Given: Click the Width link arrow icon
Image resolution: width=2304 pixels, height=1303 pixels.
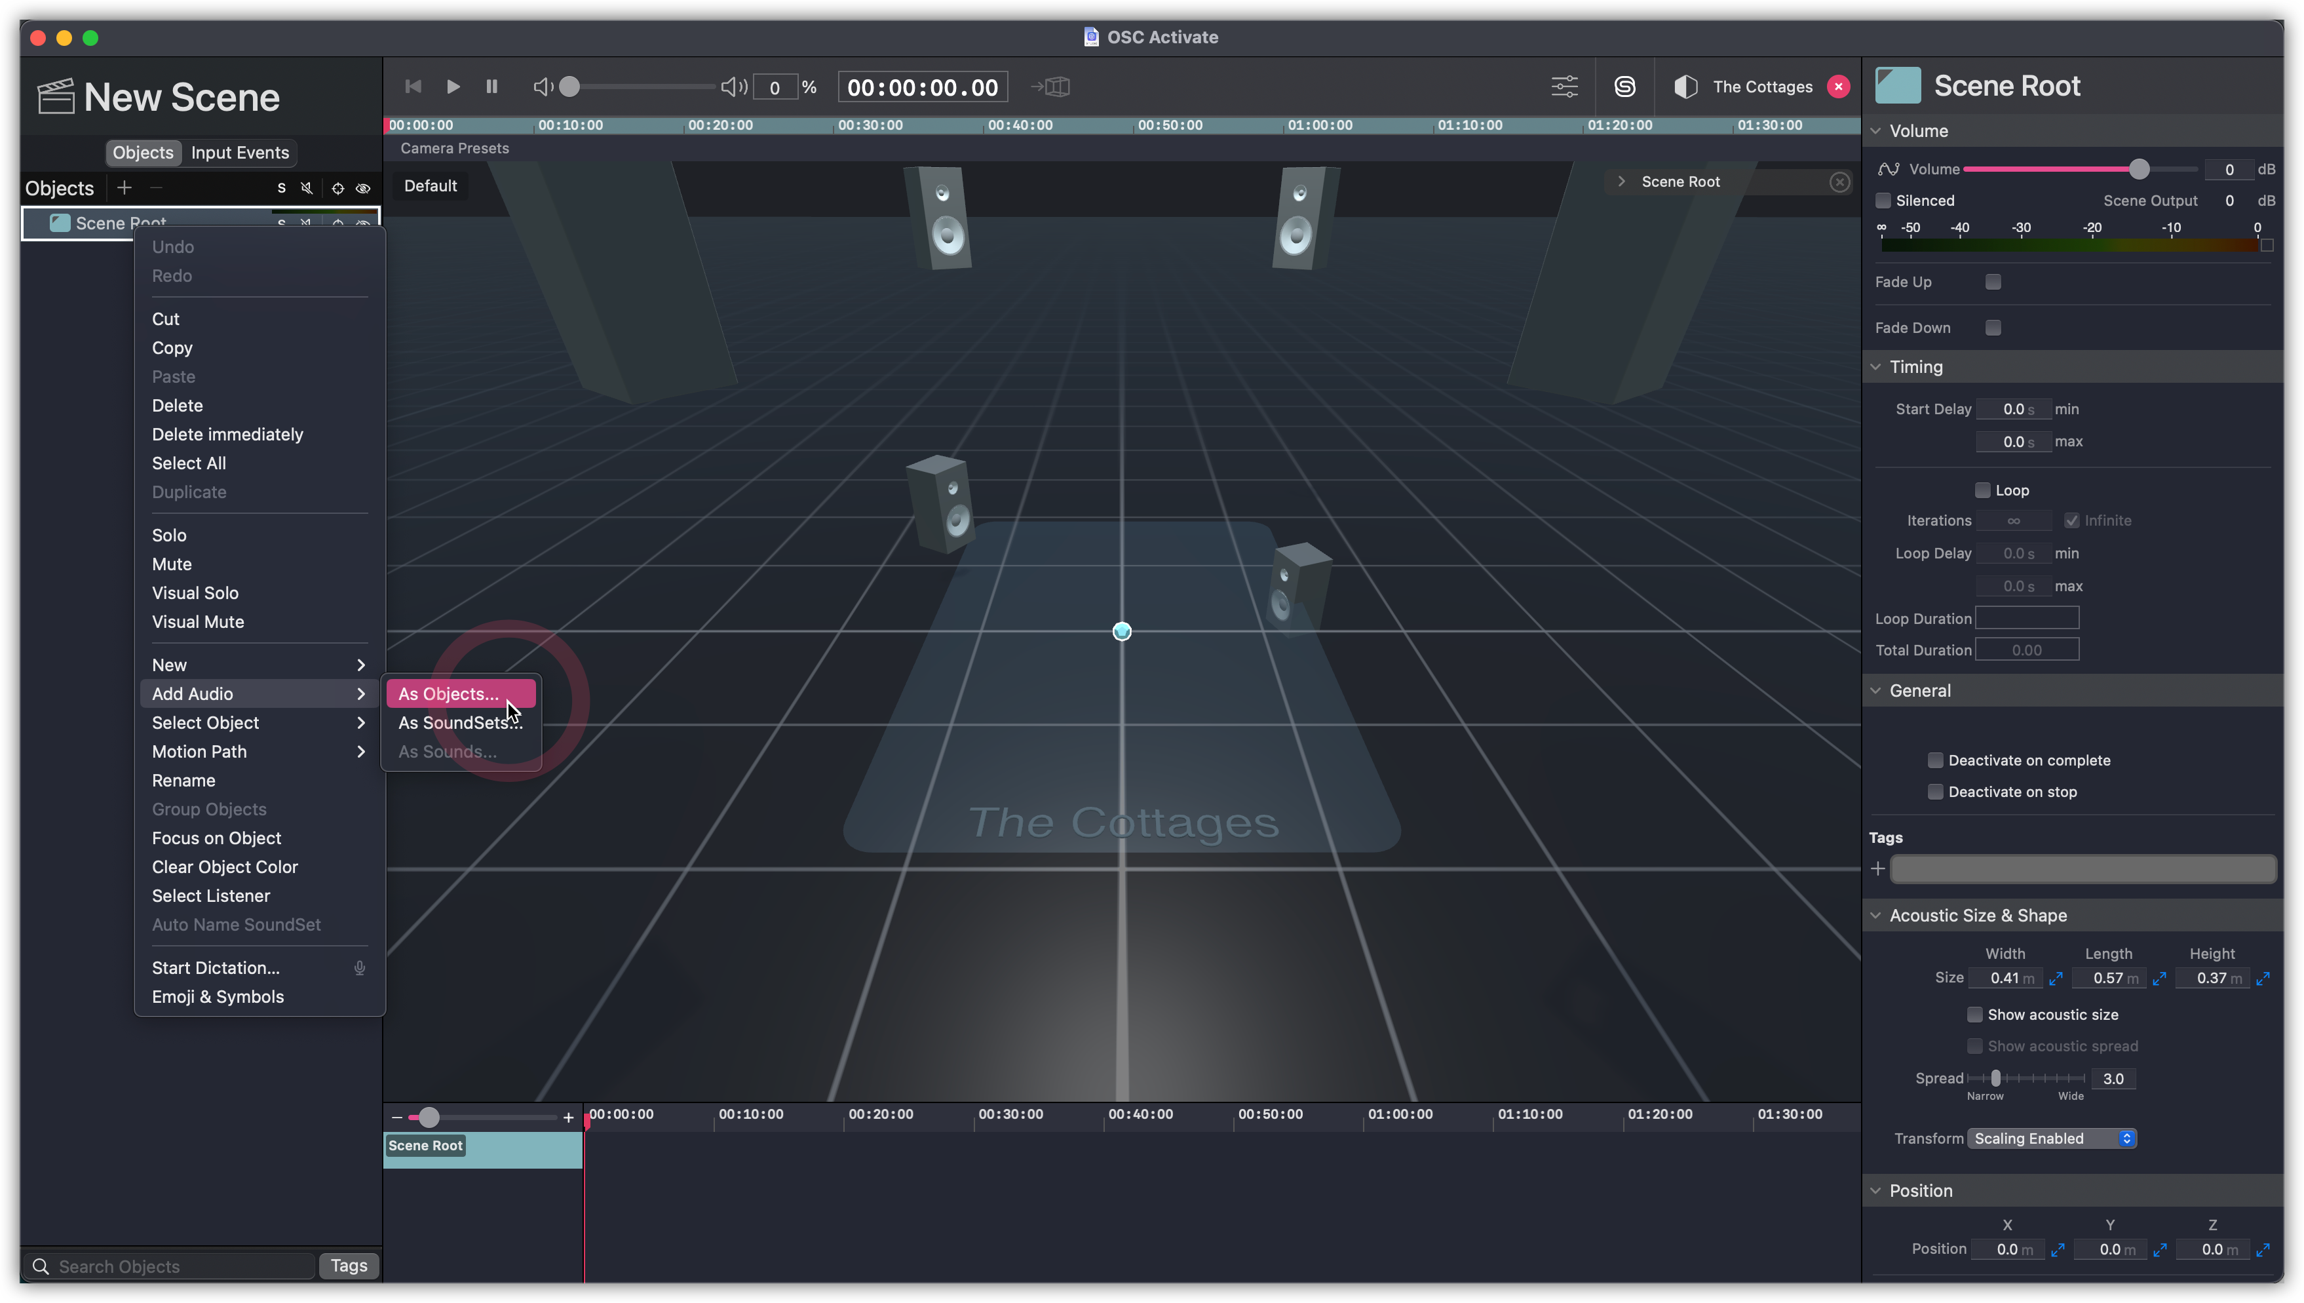Looking at the screenshot, I should (x=2056, y=978).
